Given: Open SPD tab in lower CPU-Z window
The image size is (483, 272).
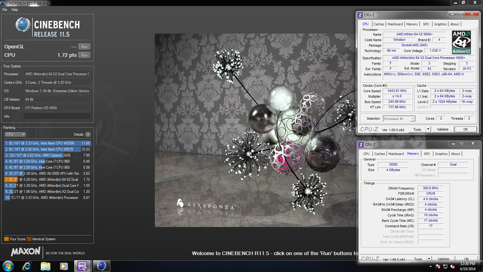Looking at the screenshot, I should click(427, 154).
